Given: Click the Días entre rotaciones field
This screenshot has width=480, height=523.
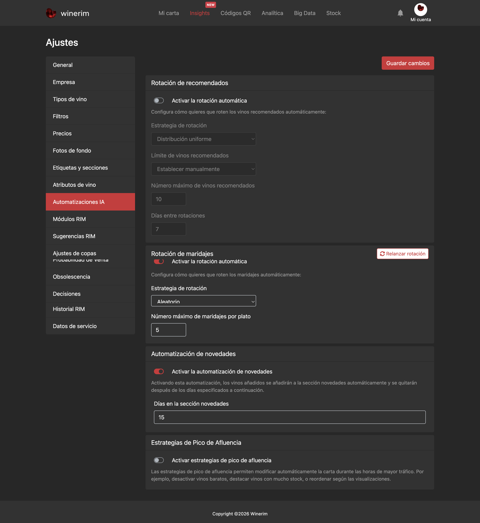Looking at the screenshot, I should coord(168,229).
